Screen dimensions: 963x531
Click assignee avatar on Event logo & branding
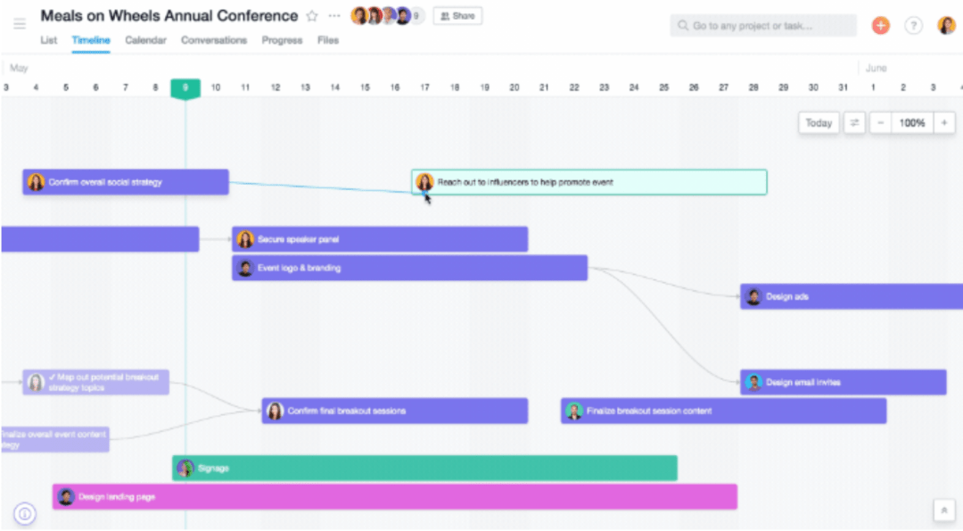point(245,268)
